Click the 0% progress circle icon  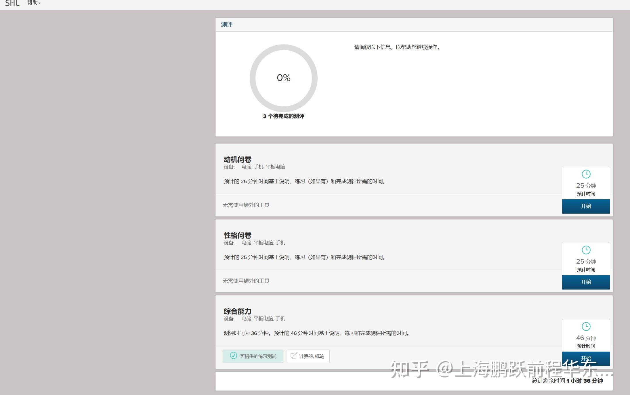(283, 78)
